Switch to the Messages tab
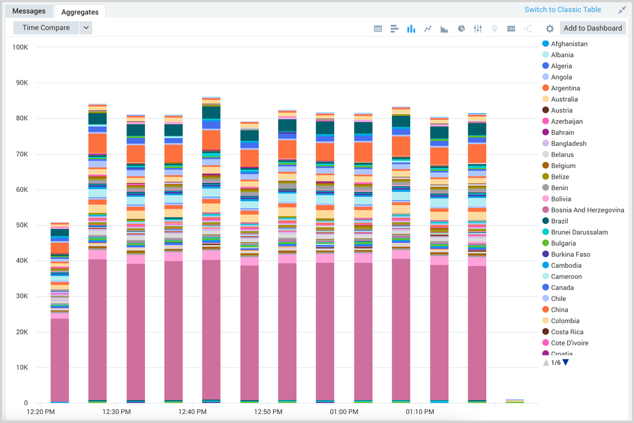The width and height of the screenshot is (634, 423). [x=29, y=11]
